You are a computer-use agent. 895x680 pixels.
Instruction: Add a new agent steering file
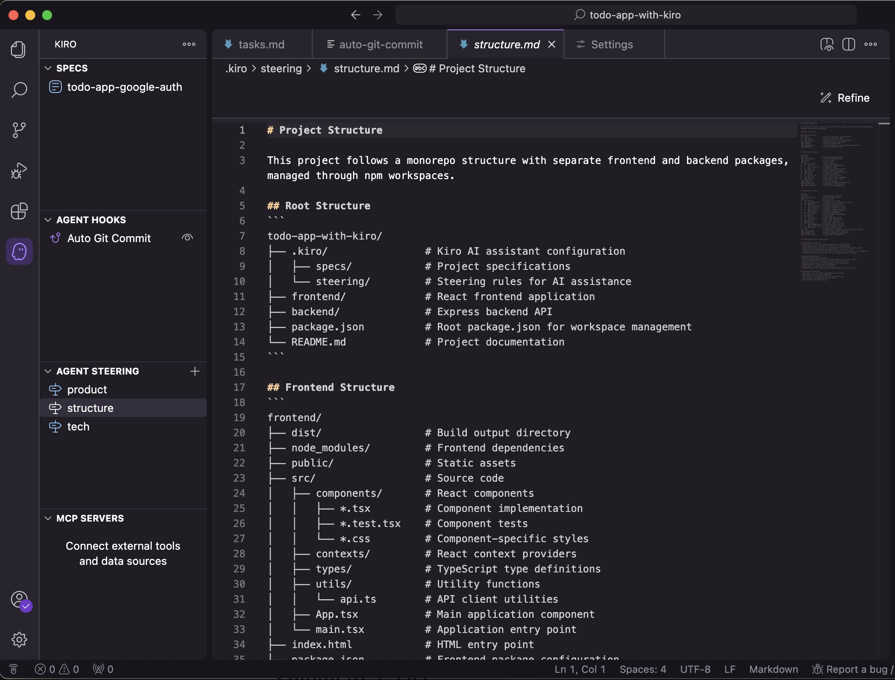[x=195, y=371]
